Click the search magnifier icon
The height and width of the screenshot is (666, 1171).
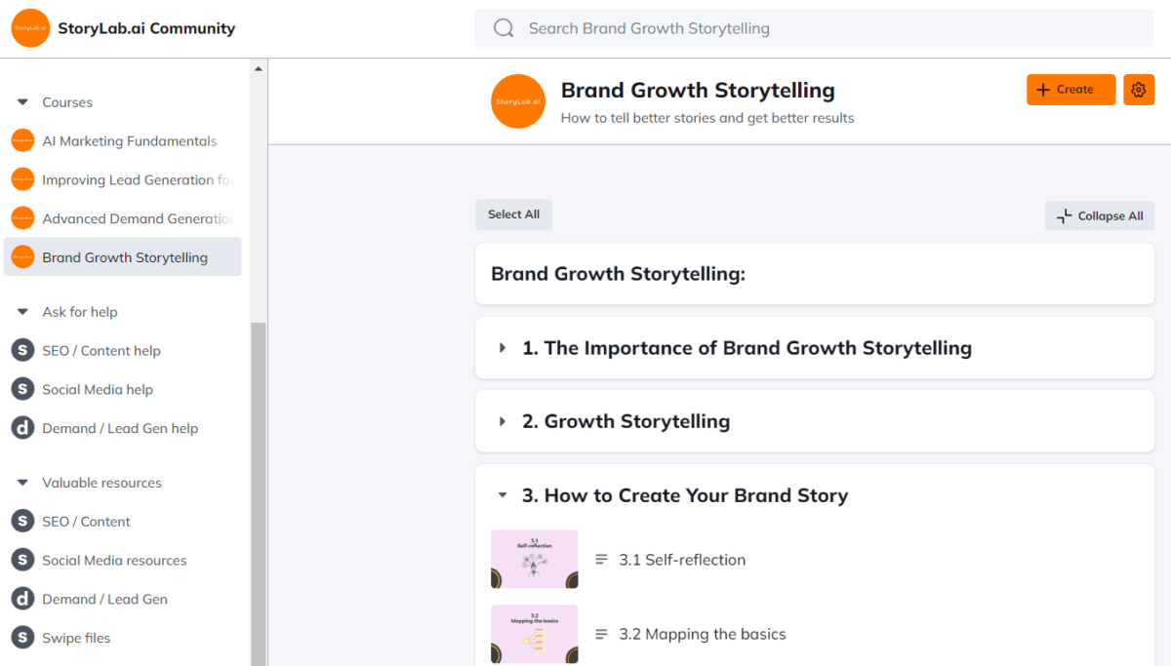coord(503,27)
